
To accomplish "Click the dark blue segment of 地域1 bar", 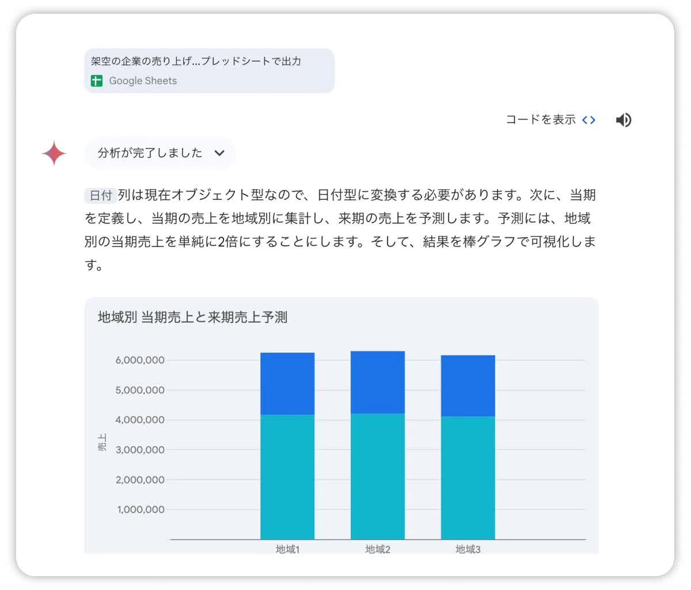I will point(287,383).
